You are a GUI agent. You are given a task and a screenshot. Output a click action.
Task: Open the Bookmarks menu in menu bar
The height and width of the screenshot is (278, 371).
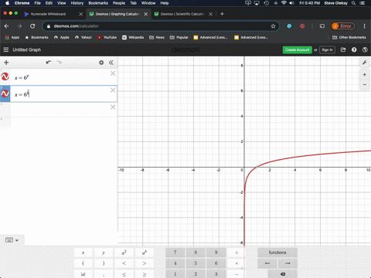click(x=98, y=3)
